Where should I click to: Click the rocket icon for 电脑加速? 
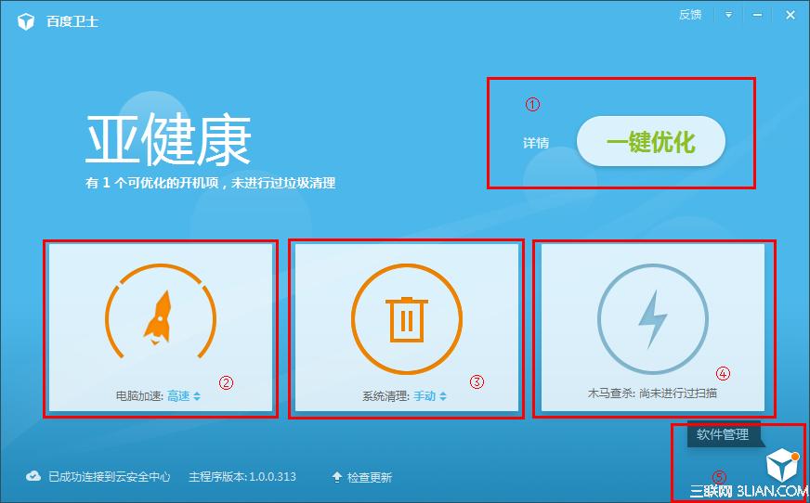pyautogui.click(x=160, y=314)
